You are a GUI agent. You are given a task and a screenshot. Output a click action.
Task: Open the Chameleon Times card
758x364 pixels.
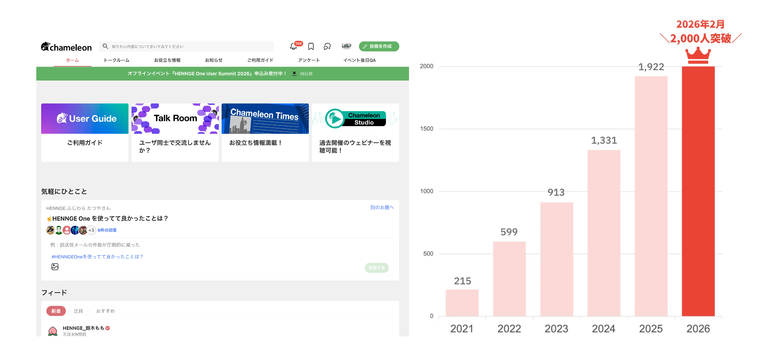265,132
